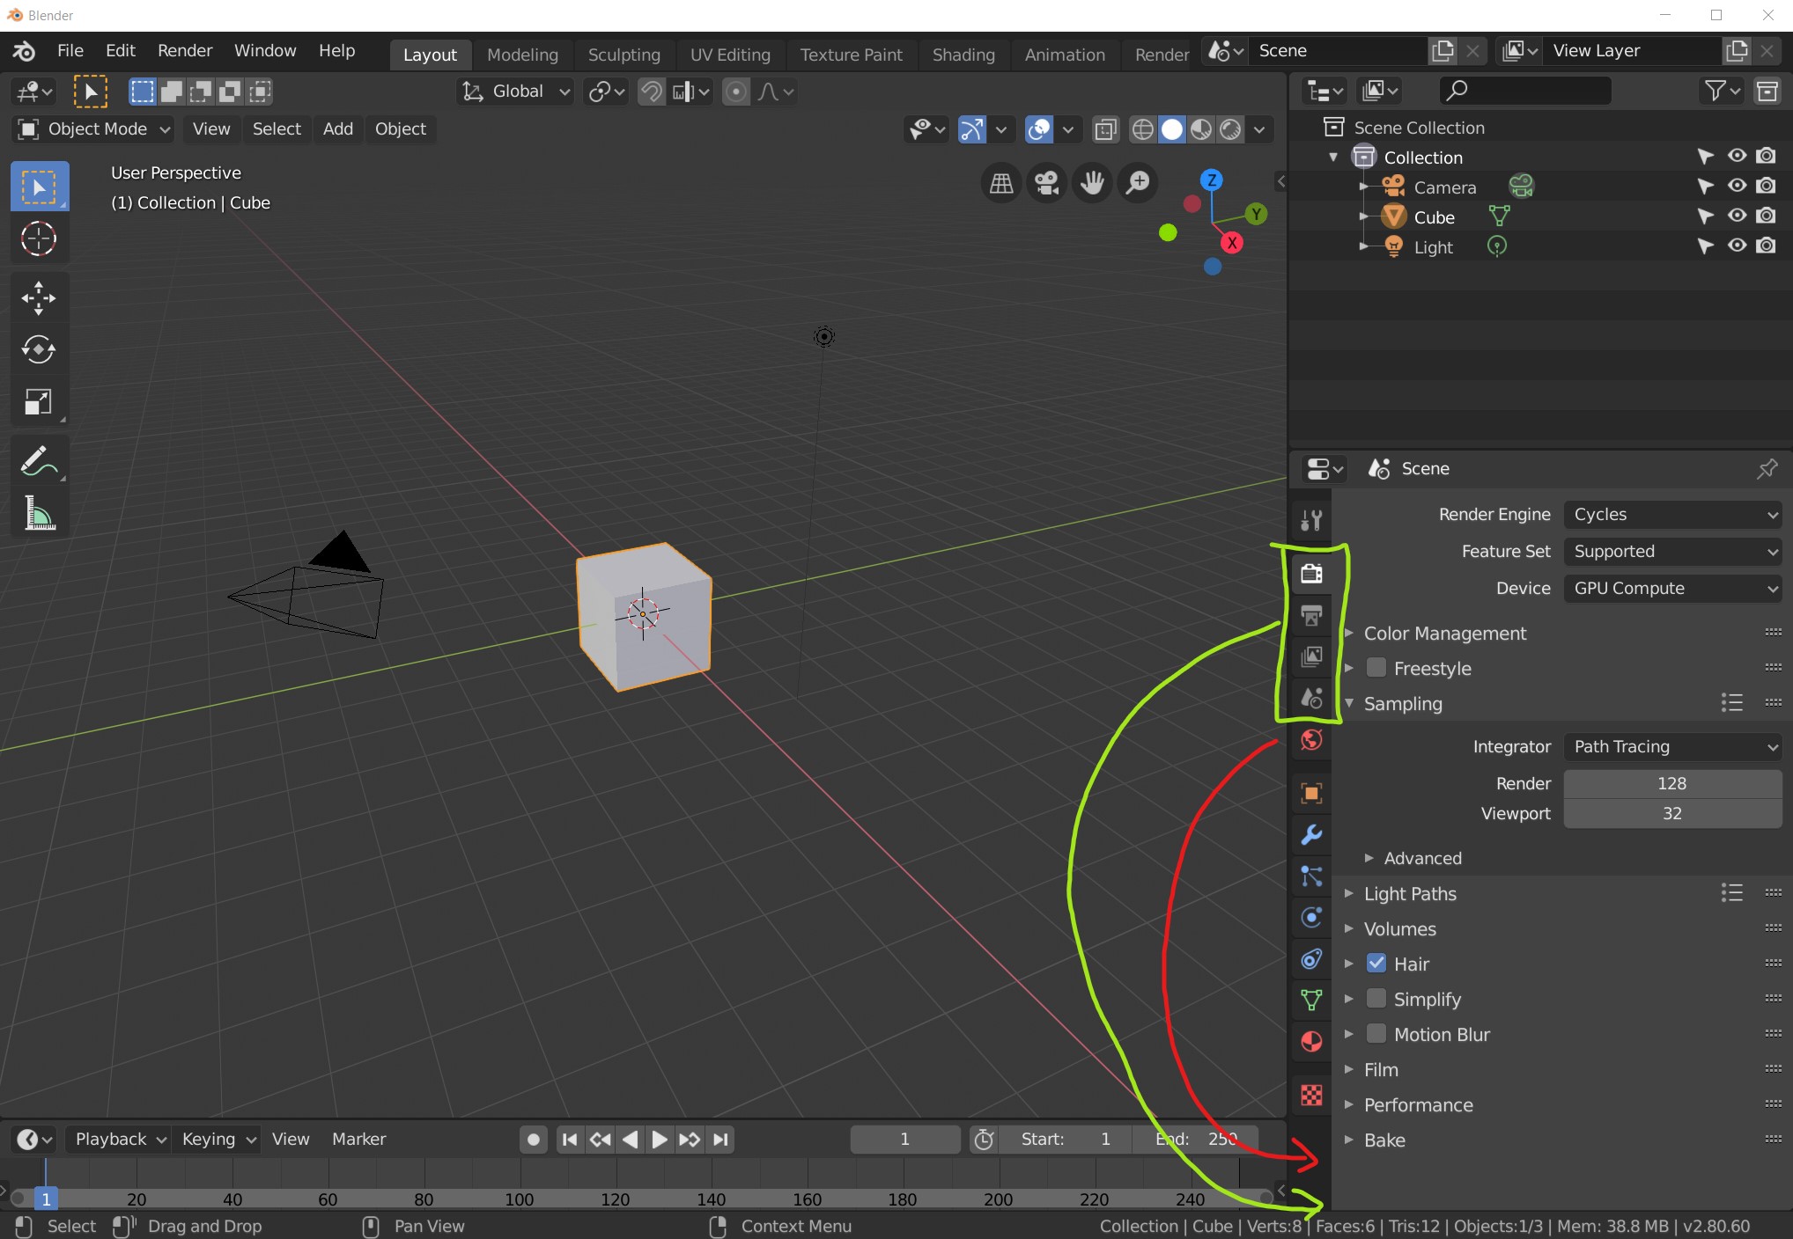Open the Playback popover in timeline
Screen dimensions: 1793x1239
[x=119, y=1140]
